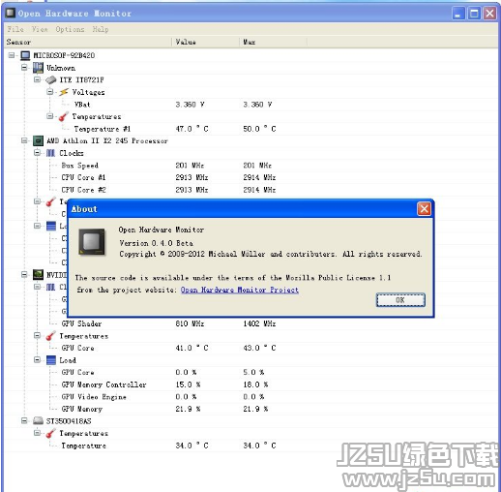The width and height of the screenshot is (501, 492).
Task: Select the GPU Core load row
Action: click(251, 372)
